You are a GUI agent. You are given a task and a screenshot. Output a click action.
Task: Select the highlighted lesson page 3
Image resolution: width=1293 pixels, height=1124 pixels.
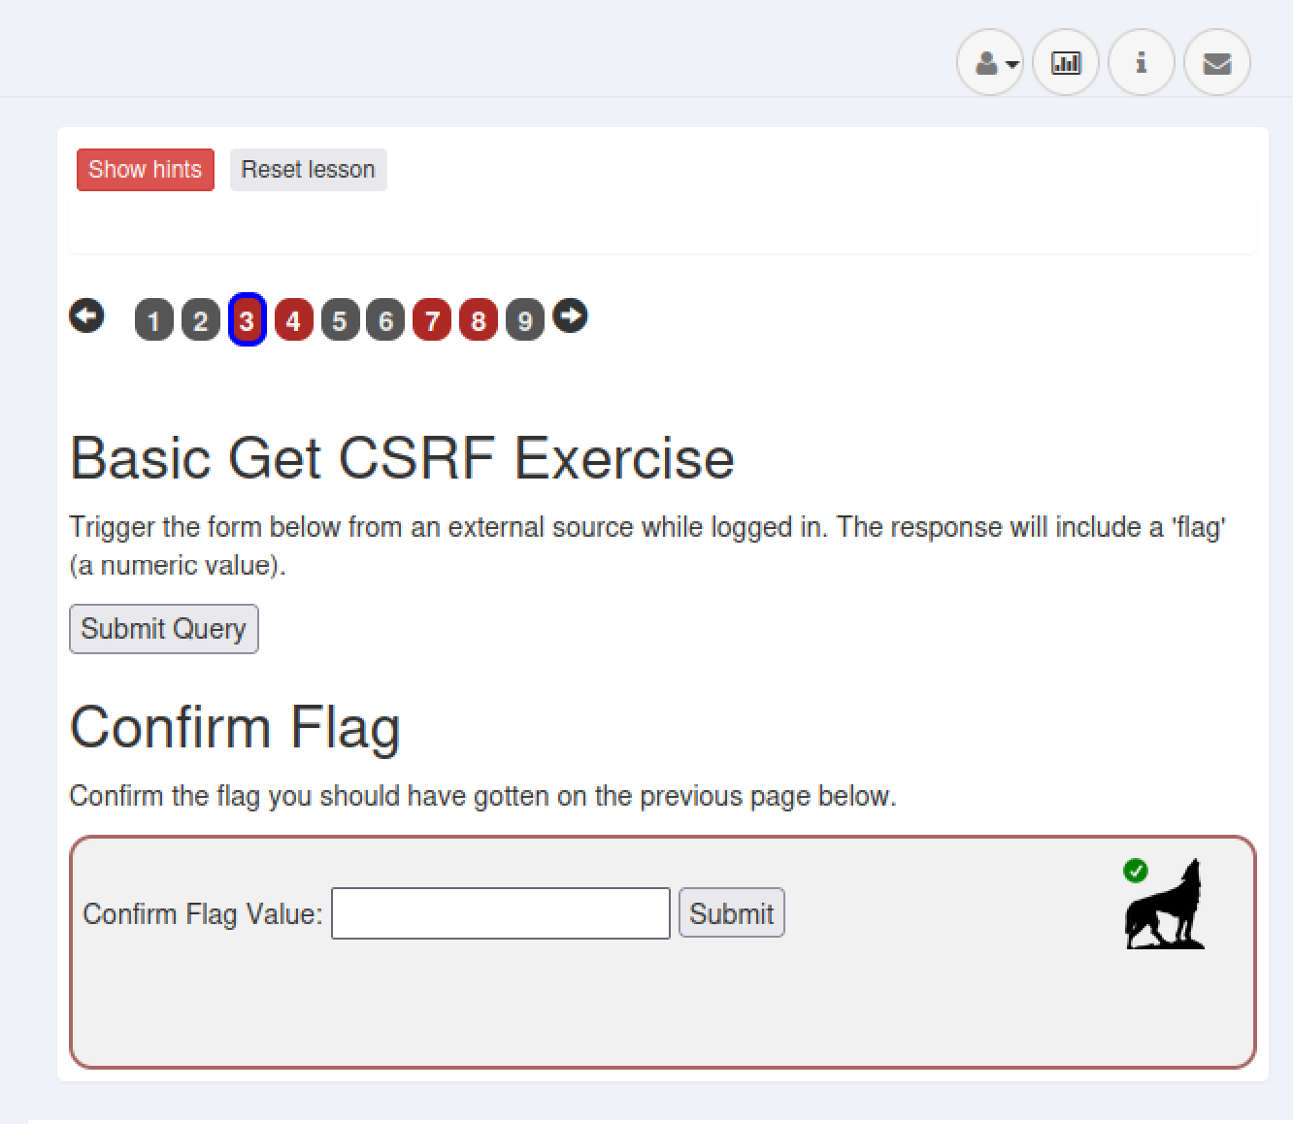point(247,320)
